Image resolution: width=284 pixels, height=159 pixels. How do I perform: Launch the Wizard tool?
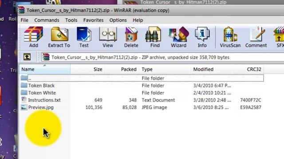[178, 37]
